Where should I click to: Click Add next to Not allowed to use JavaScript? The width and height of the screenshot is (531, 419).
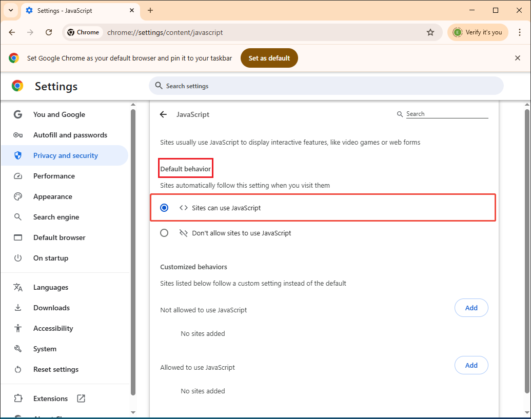point(471,308)
